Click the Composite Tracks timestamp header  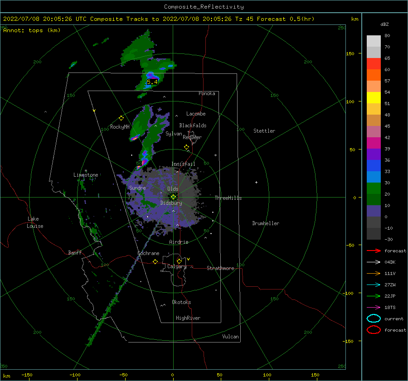click(x=159, y=19)
